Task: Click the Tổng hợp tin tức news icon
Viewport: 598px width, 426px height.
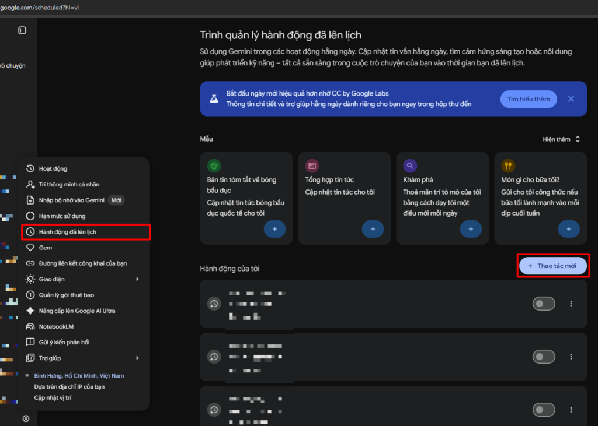Action: (312, 166)
